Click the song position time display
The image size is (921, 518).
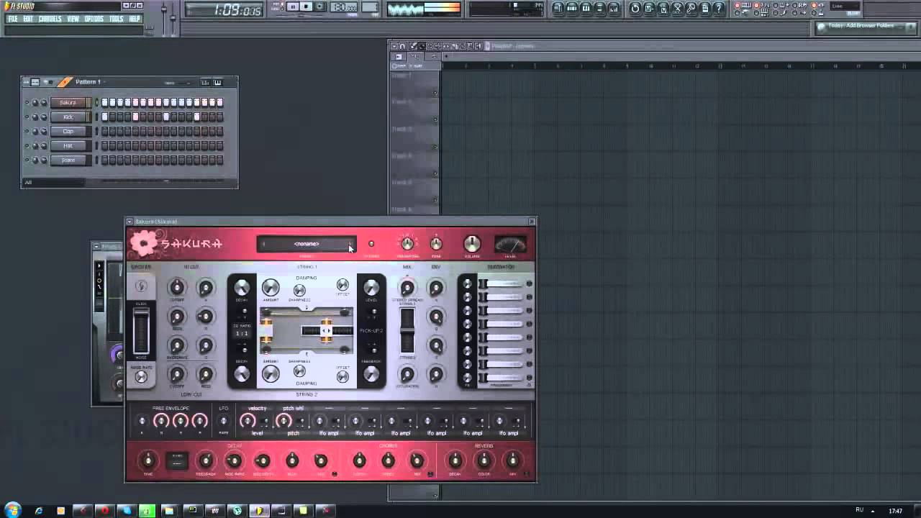(x=225, y=10)
